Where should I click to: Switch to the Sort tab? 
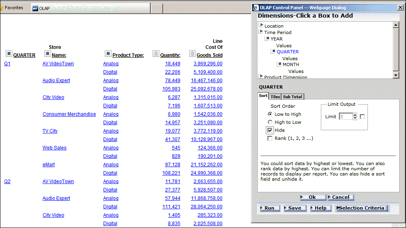263,96
